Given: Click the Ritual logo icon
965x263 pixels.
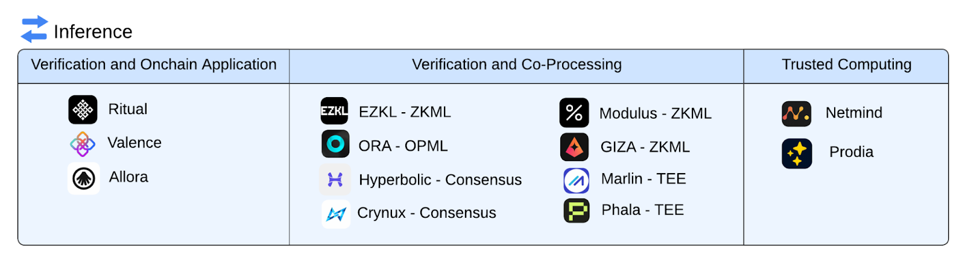Looking at the screenshot, I should pyautogui.click(x=83, y=110).
